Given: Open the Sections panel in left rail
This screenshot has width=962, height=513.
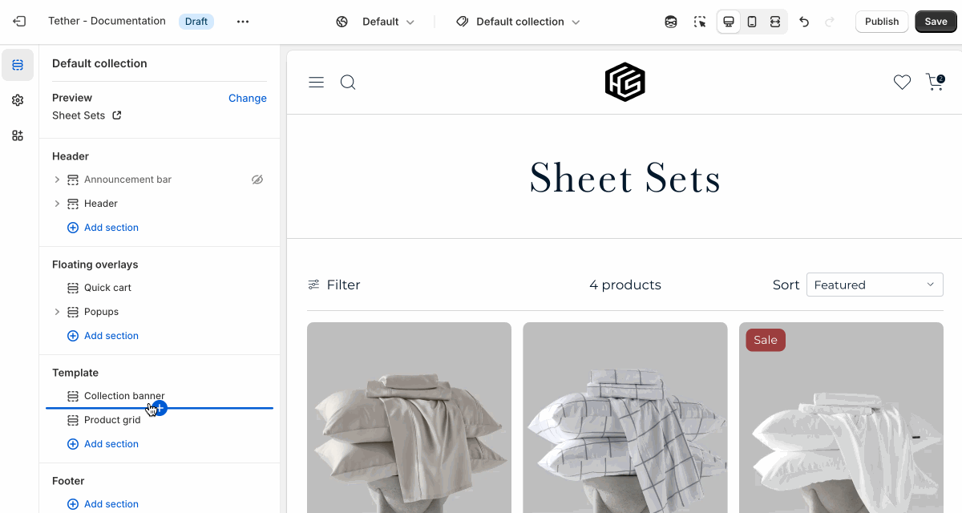Looking at the screenshot, I should pos(18,65).
